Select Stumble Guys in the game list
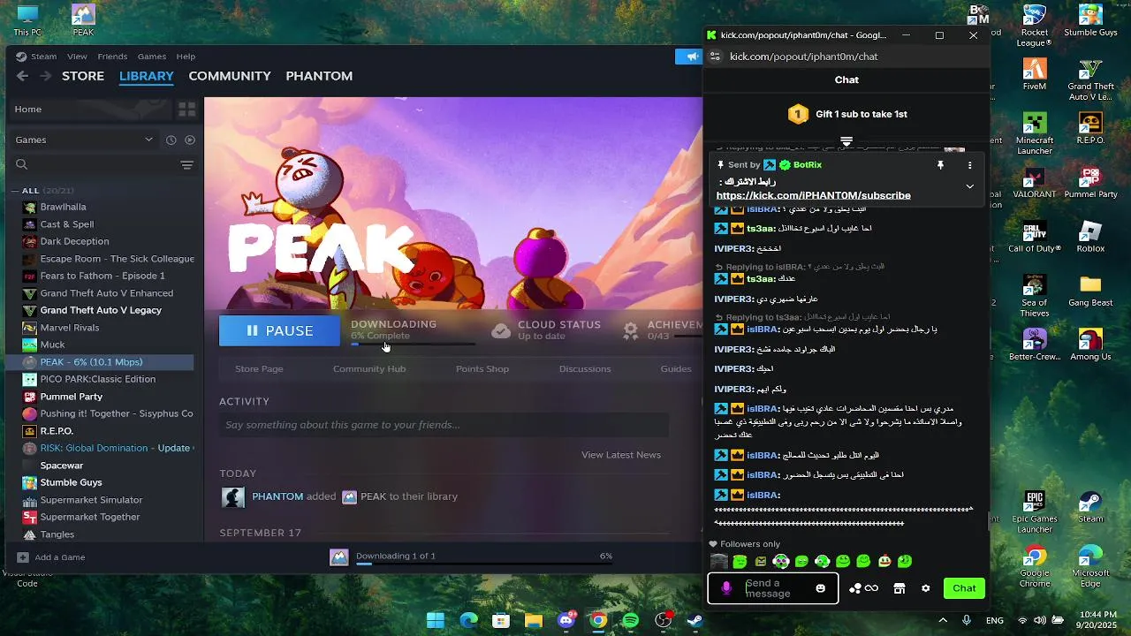Screen dimensions: 1131x636 [x=71, y=482]
